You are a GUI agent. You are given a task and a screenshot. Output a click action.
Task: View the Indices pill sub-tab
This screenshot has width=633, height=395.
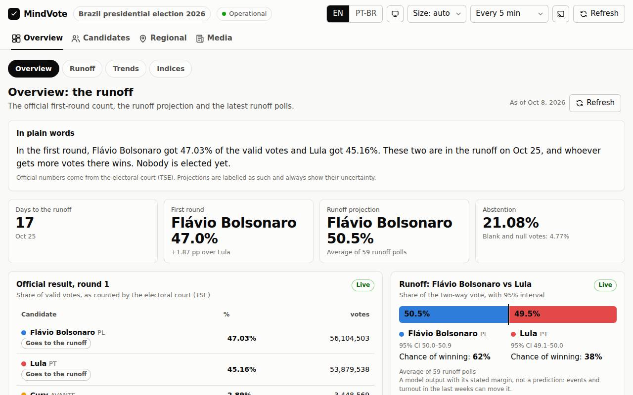[171, 69]
